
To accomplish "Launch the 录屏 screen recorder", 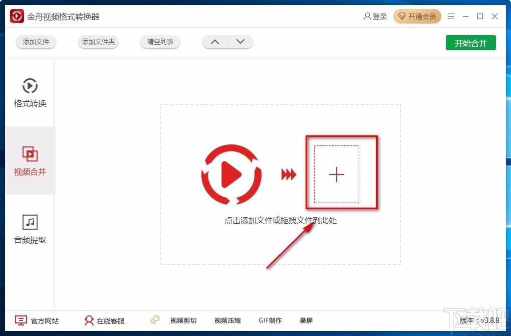I will [x=306, y=320].
